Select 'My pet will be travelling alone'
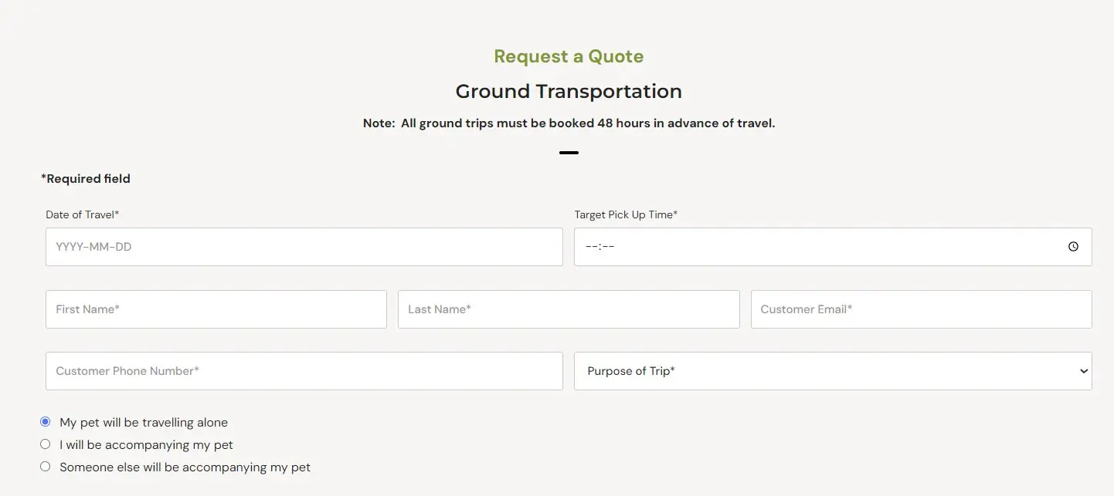 click(46, 422)
